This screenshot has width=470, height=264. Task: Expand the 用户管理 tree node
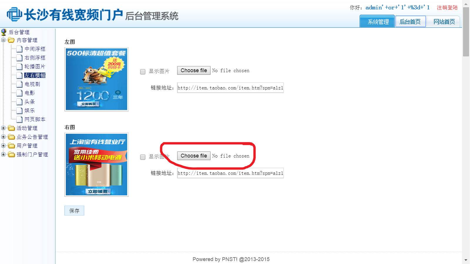[3, 145]
